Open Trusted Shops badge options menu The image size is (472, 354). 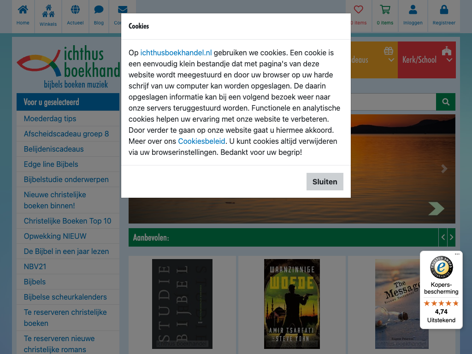457,254
